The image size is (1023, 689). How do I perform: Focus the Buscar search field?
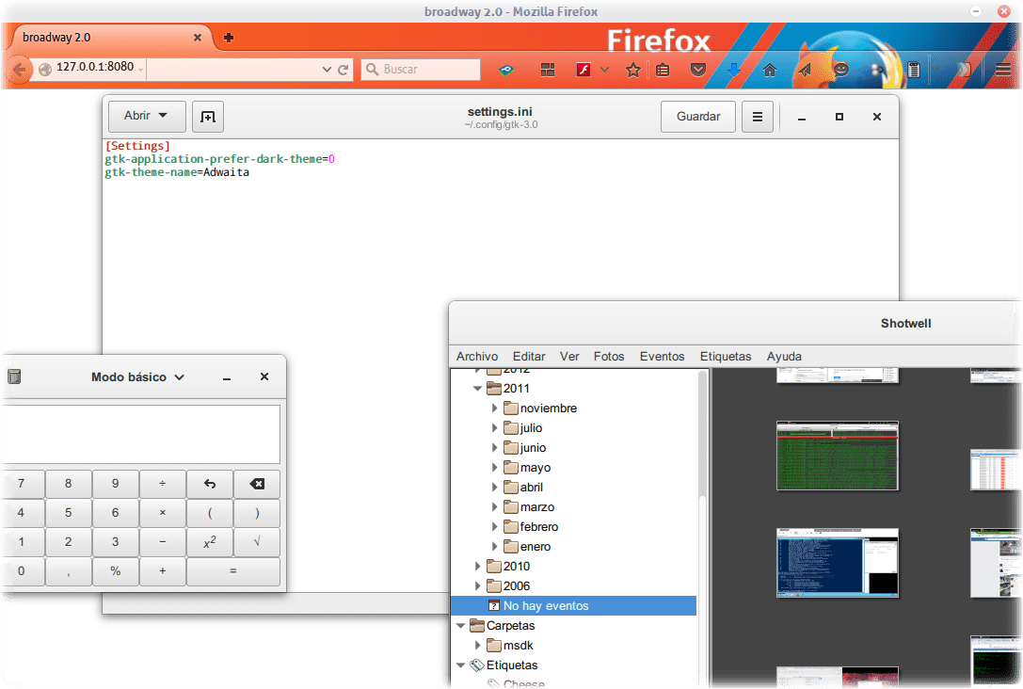[x=421, y=69]
